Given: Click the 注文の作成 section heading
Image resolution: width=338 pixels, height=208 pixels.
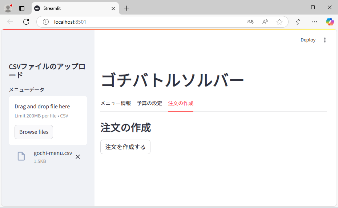Looking at the screenshot, I should click(x=126, y=128).
